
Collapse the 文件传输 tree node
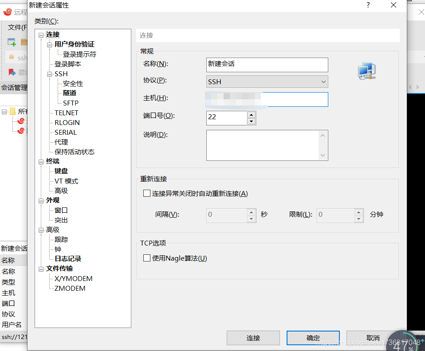click(x=41, y=269)
